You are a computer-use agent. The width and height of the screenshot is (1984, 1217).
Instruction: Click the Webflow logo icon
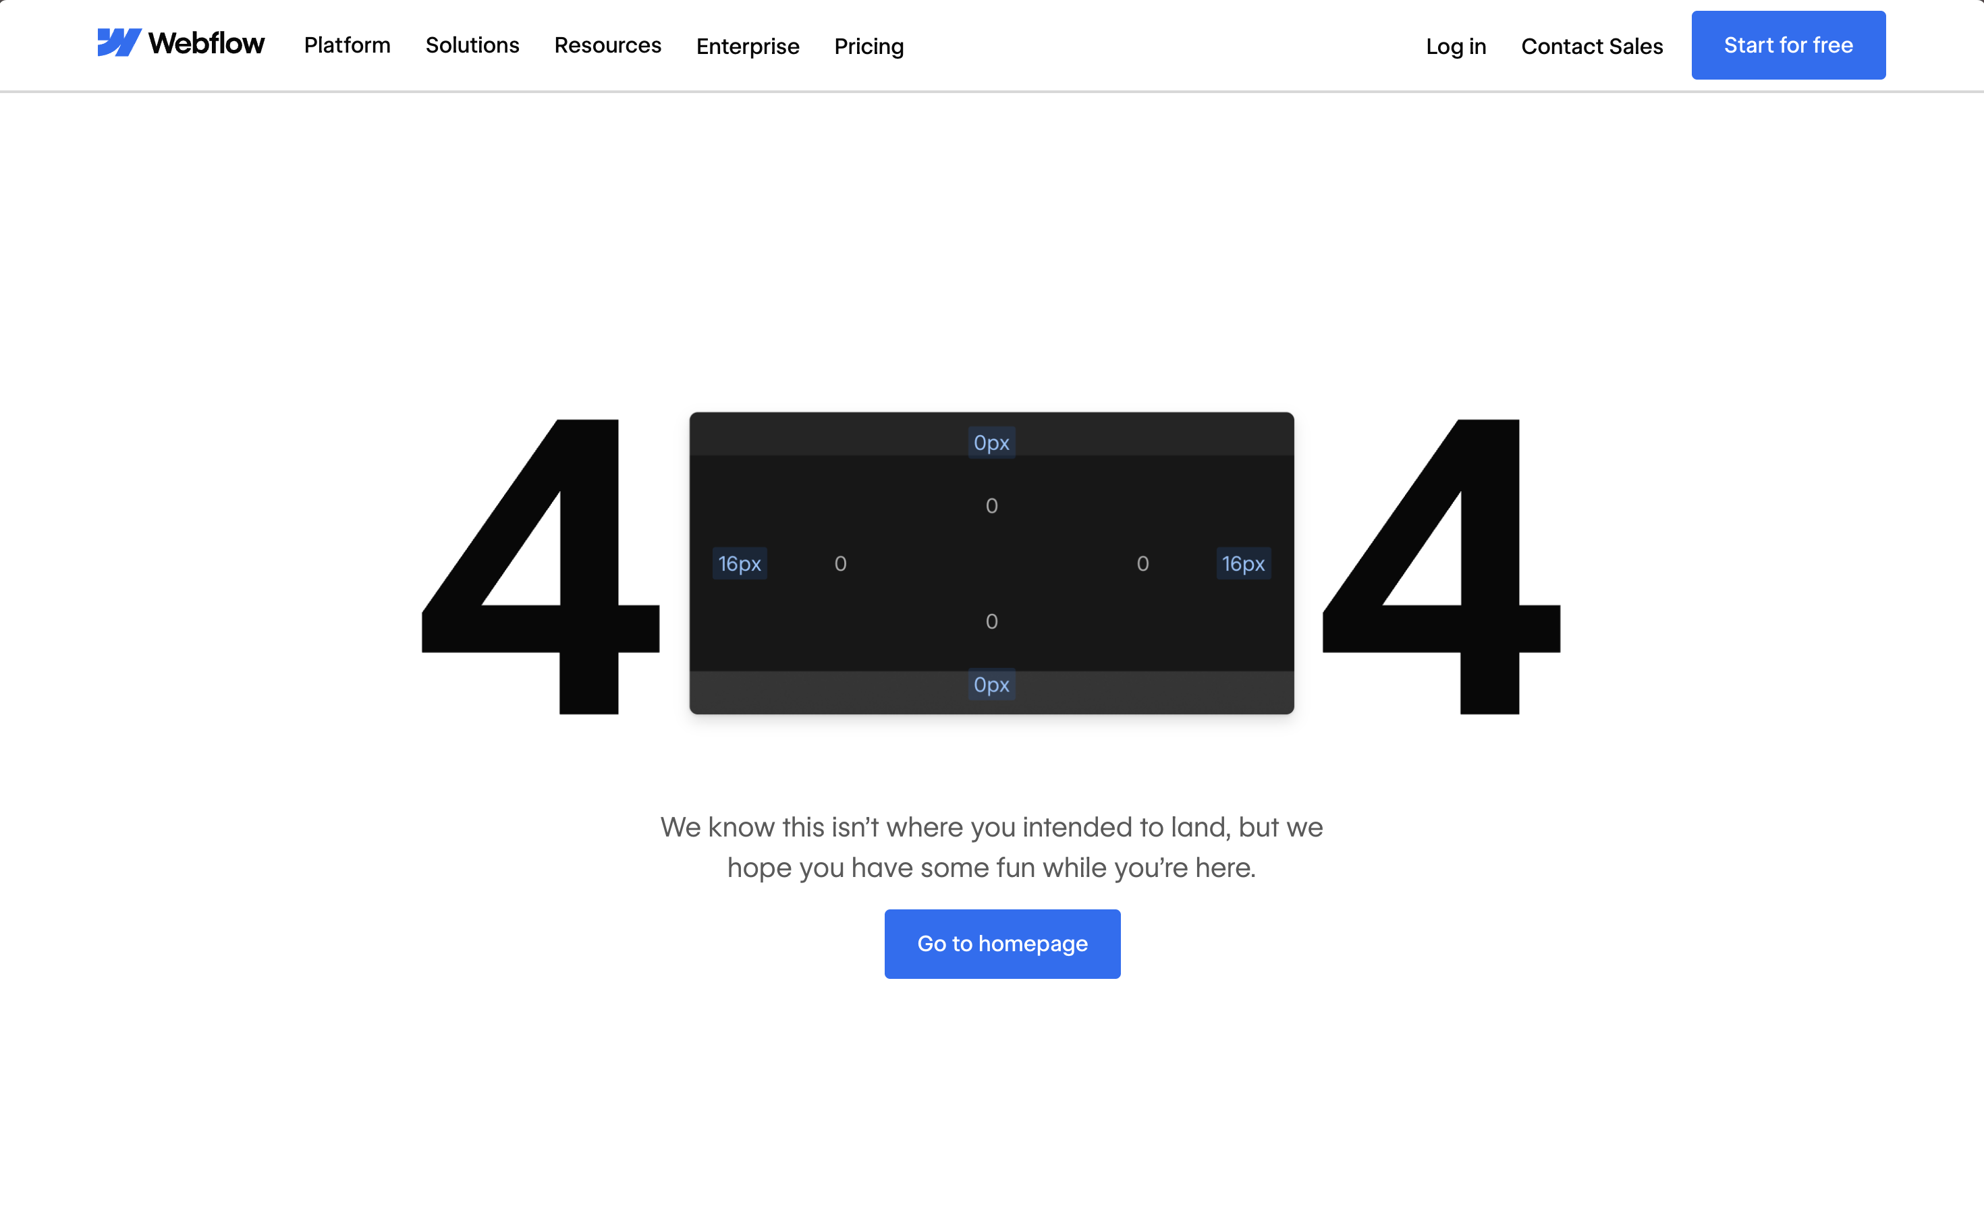[x=119, y=43]
